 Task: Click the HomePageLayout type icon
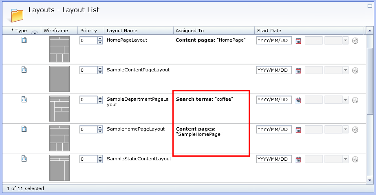[x=24, y=40]
